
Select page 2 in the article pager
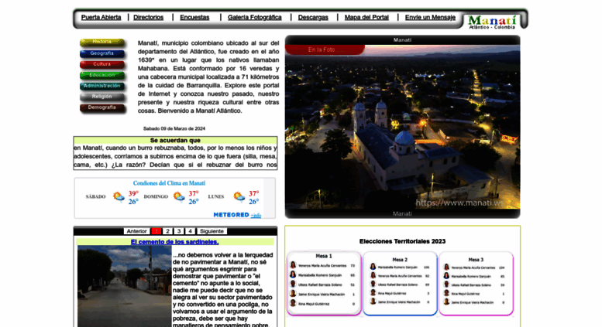click(167, 231)
